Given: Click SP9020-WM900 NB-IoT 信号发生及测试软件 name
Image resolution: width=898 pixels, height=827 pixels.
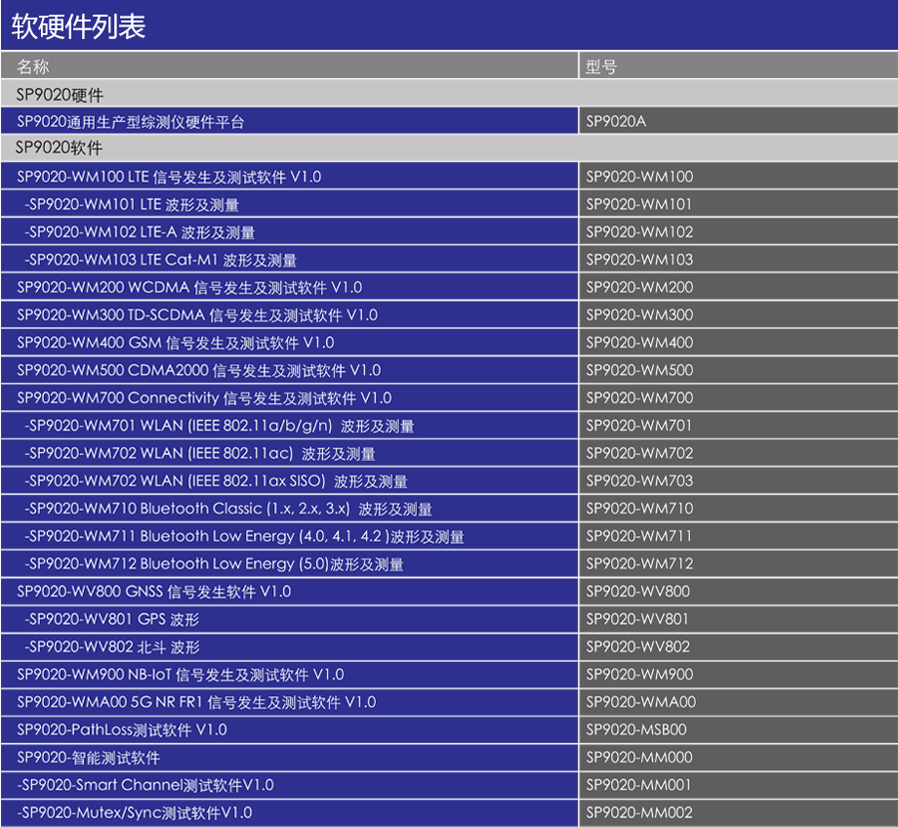Looking at the screenshot, I should click(181, 675).
